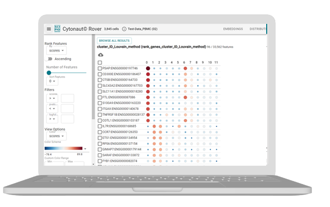This screenshot has width=330, height=207.
Task: Click the sidebar scroll-down arrow
Action: tap(93, 164)
